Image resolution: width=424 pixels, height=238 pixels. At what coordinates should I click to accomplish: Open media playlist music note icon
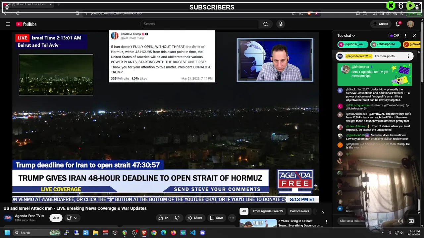coord(375,13)
